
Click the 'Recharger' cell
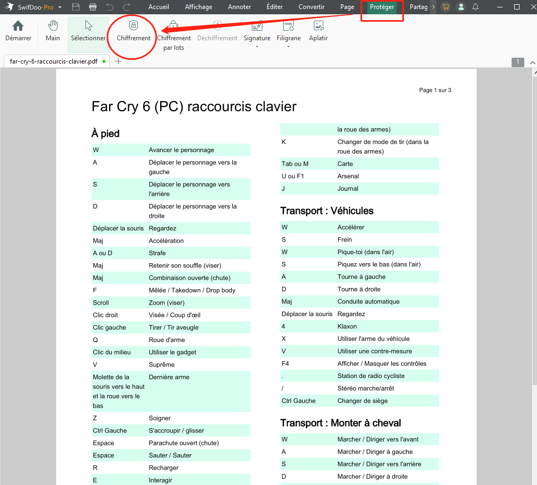tap(163, 468)
